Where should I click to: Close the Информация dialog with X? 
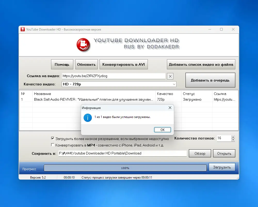(x=170, y=108)
